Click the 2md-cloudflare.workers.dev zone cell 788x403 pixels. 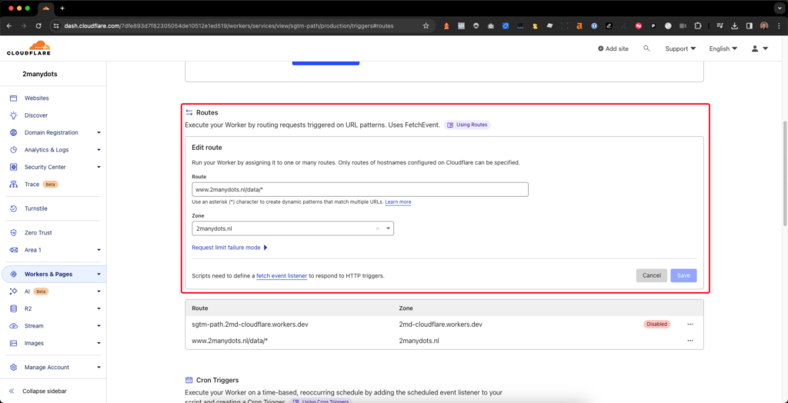click(440, 325)
